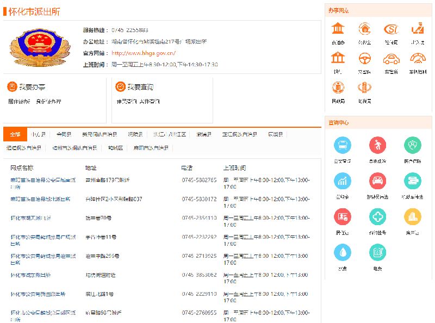Switch to the 鹤城区 district tab
This screenshot has height=323, width=435.
point(115,148)
